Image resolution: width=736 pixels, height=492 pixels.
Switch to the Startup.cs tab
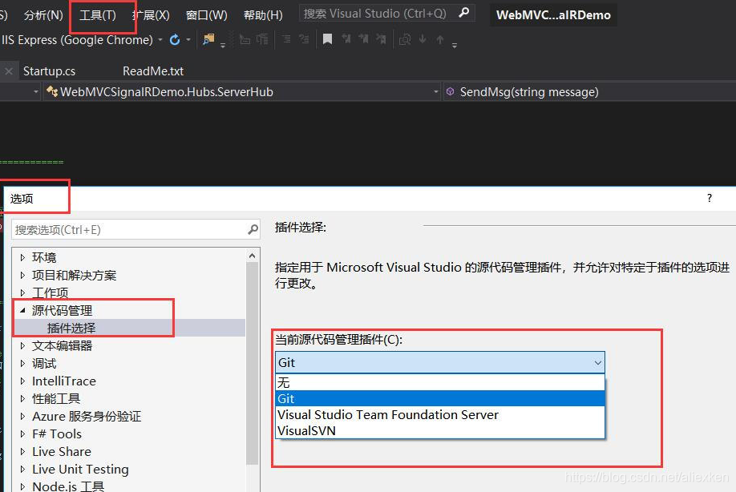49,71
